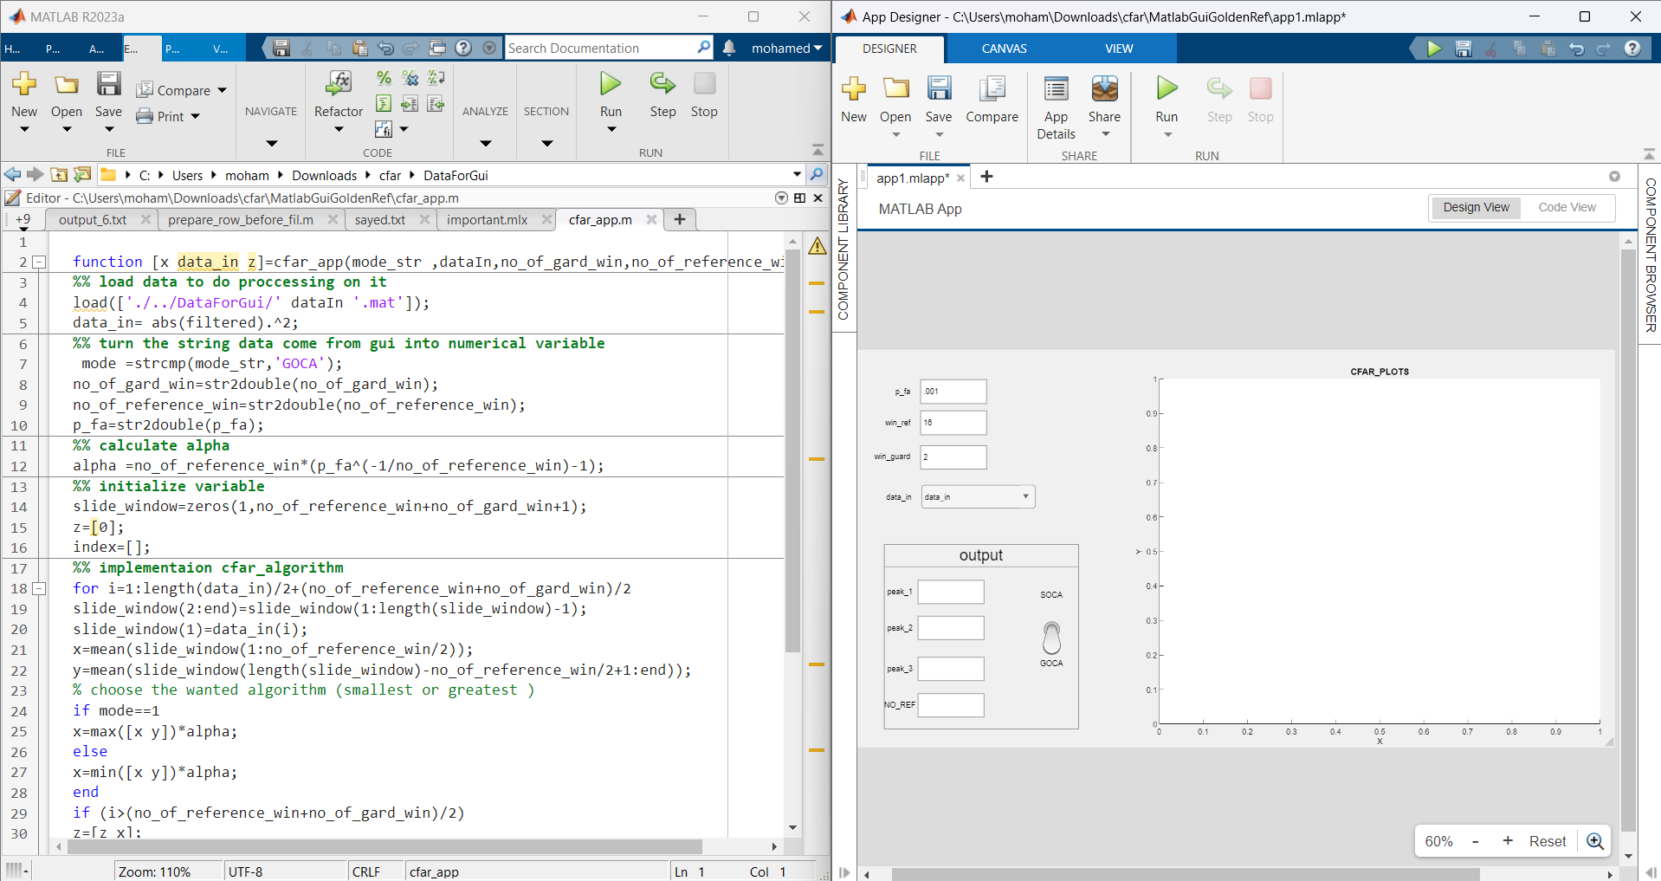Viewport: 1661px width, 881px height.
Task: Click the editor vertical scrollbar thumb
Action: point(792,450)
